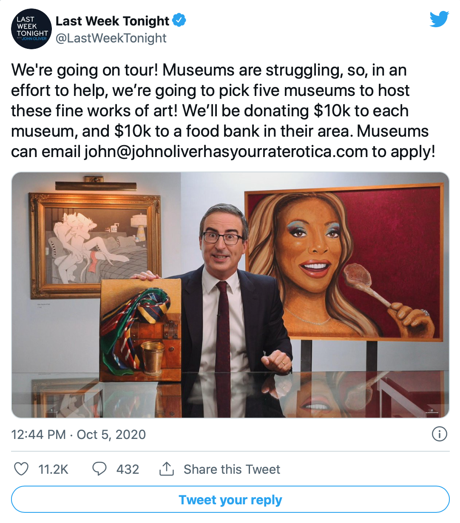Like the tweet with the heart icon
This screenshot has width=460, height=523.
pyautogui.click(x=21, y=469)
